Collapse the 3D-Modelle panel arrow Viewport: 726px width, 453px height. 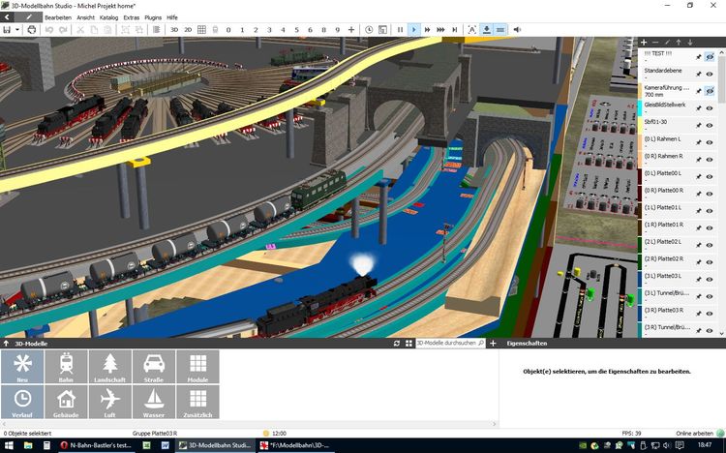pos(7,344)
